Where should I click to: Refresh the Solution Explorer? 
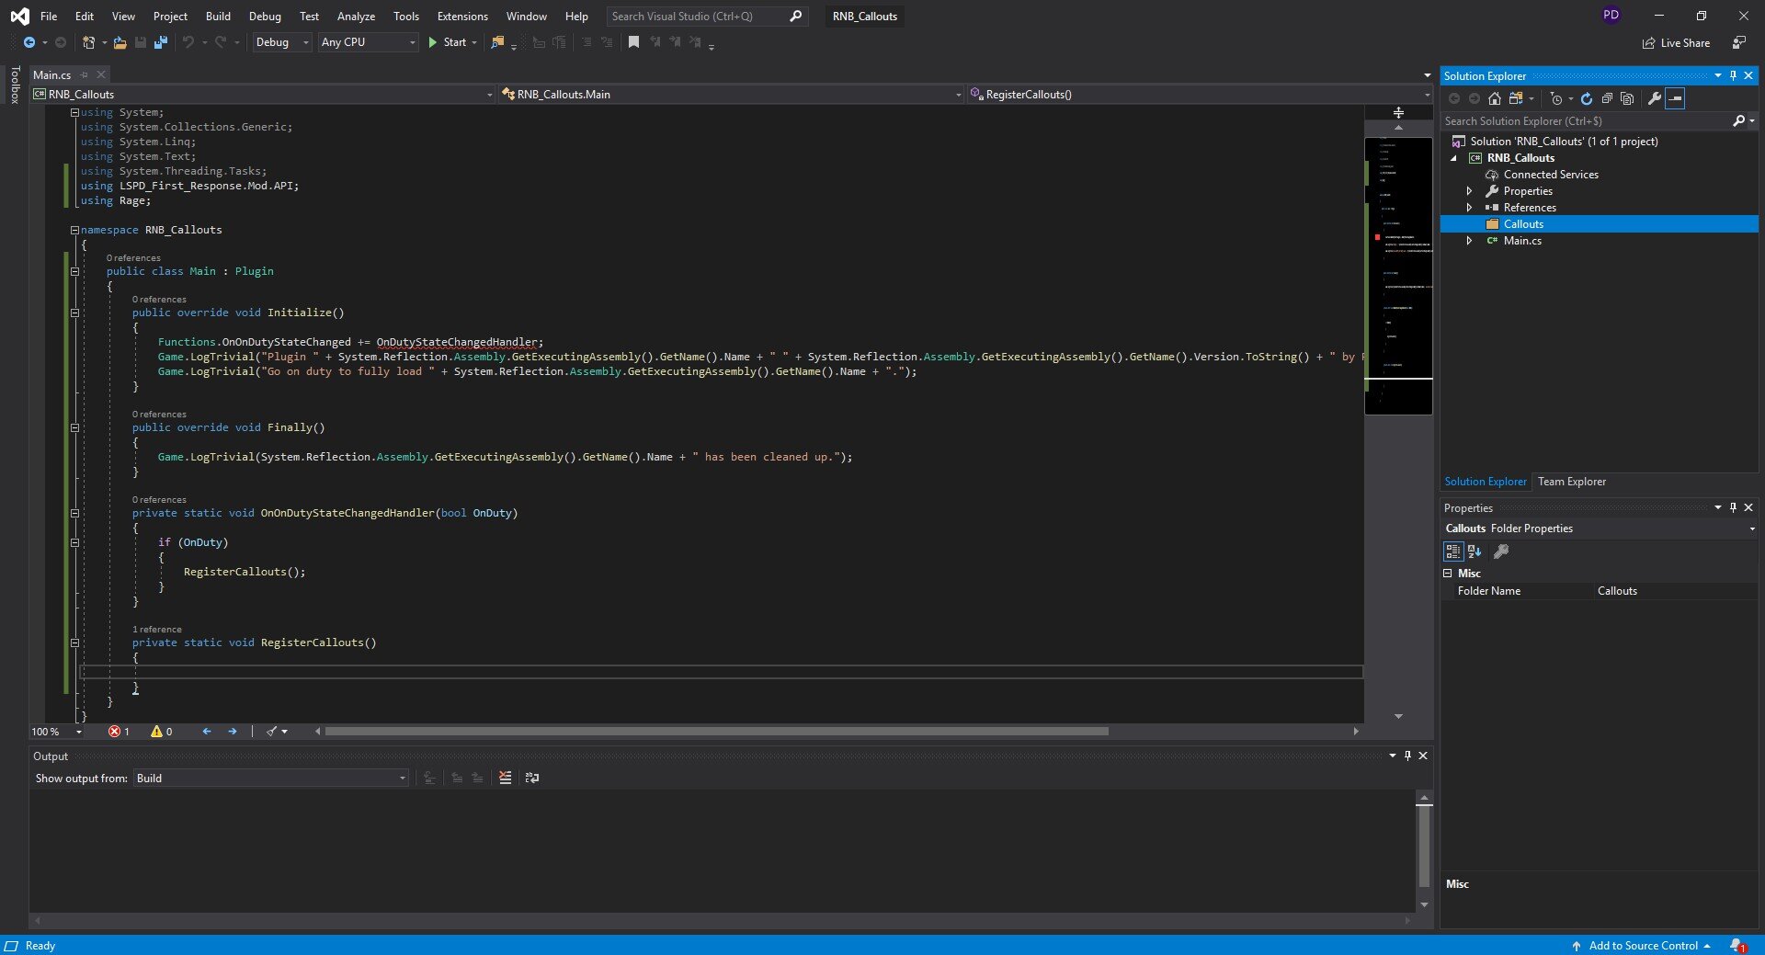point(1587,98)
